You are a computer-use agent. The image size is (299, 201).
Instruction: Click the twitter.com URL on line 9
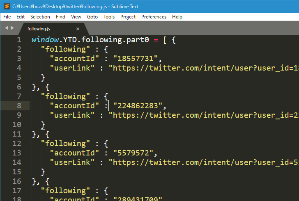(204, 115)
